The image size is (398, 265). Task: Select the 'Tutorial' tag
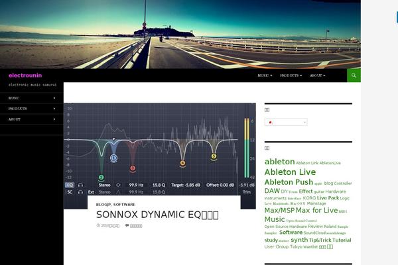click(x=342, y=240)
